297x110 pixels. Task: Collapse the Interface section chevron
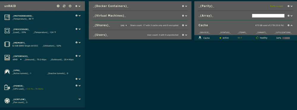[x=80, y=56]
